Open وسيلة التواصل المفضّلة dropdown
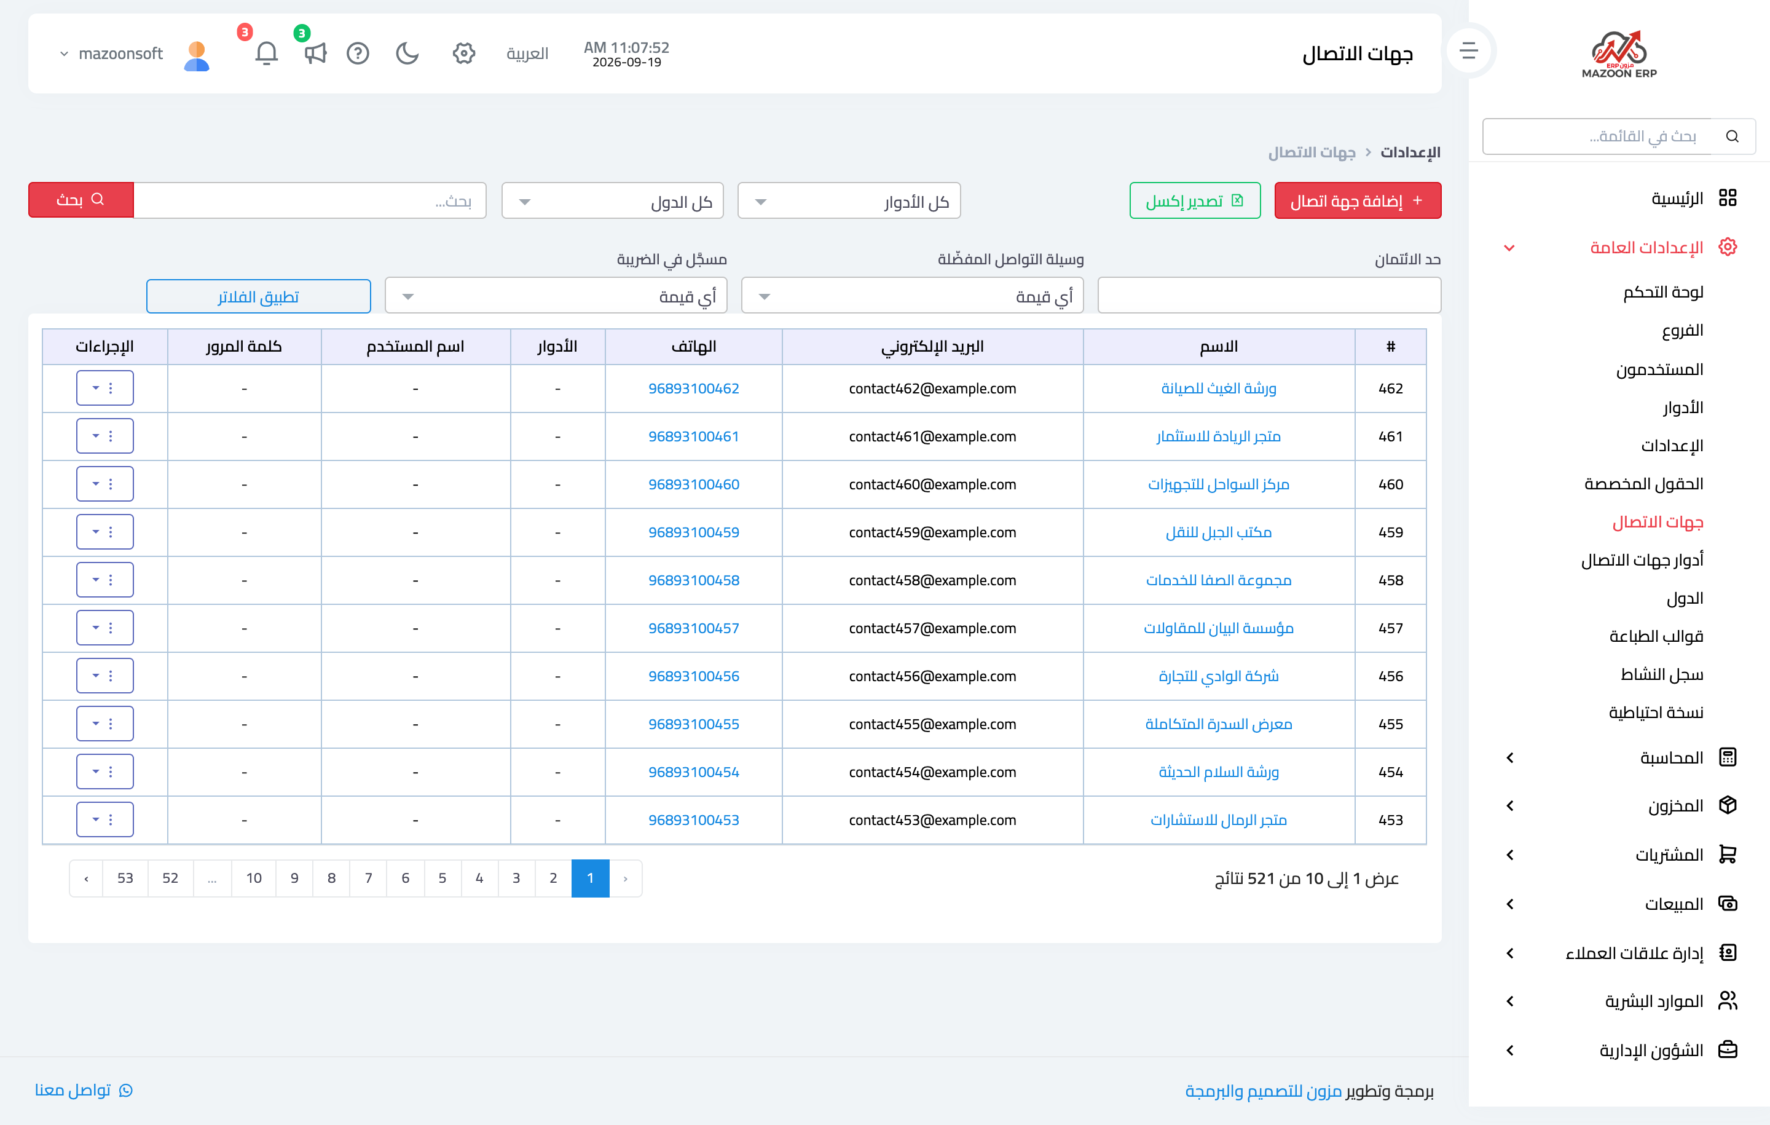 point(912,296)
